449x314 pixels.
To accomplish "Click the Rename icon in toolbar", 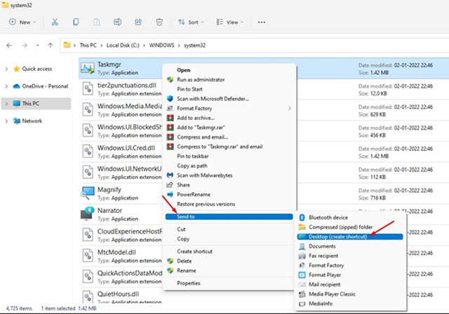I will [x=115, y=22].
